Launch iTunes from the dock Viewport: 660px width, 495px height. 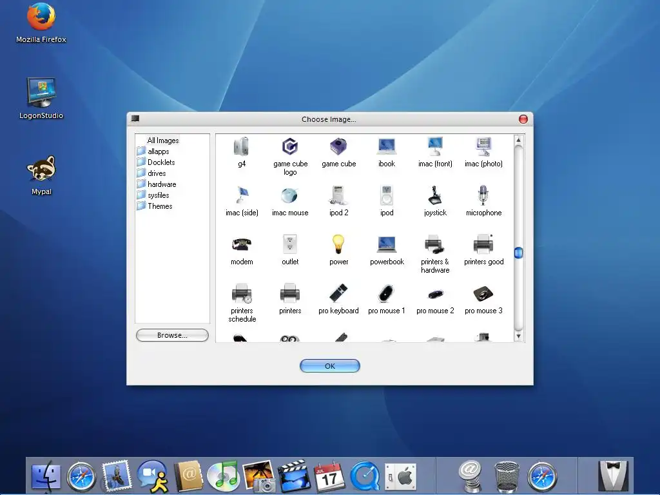(x=224, y=476)
